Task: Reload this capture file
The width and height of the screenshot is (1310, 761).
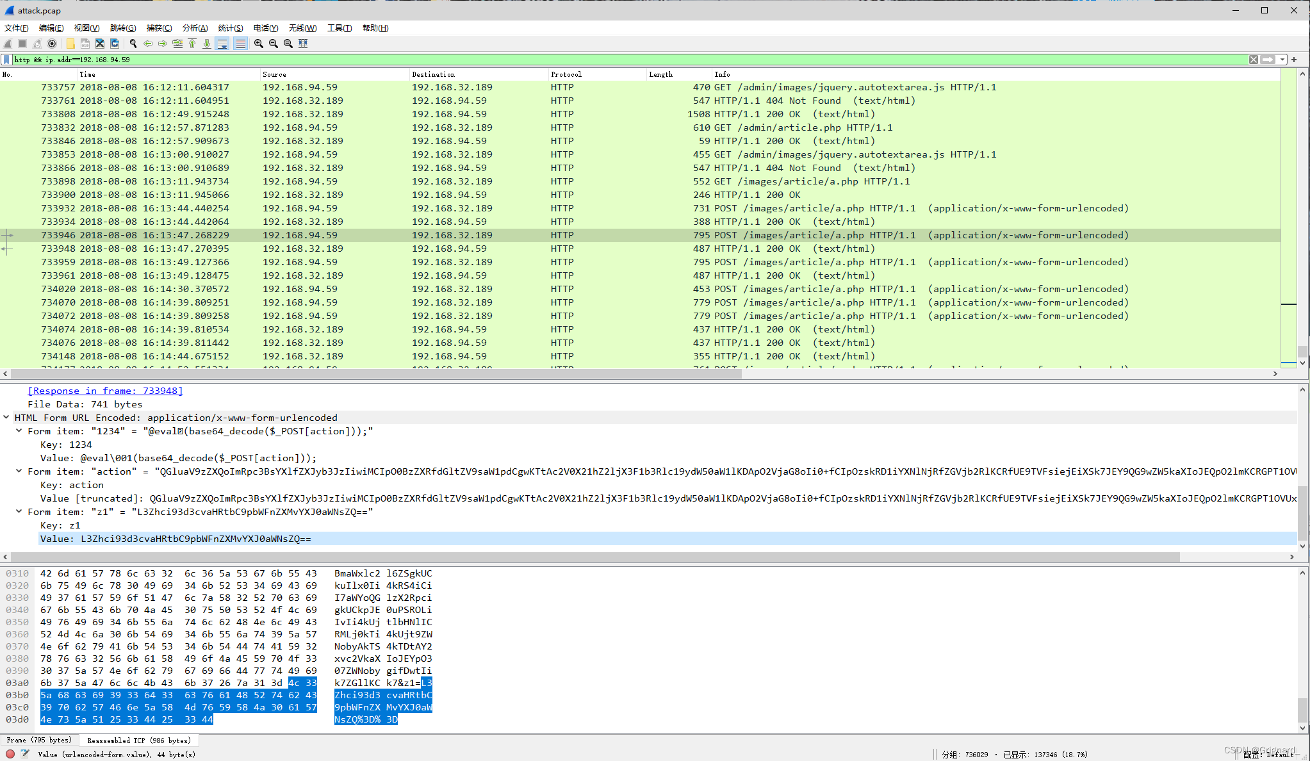Action: (115, 44)
